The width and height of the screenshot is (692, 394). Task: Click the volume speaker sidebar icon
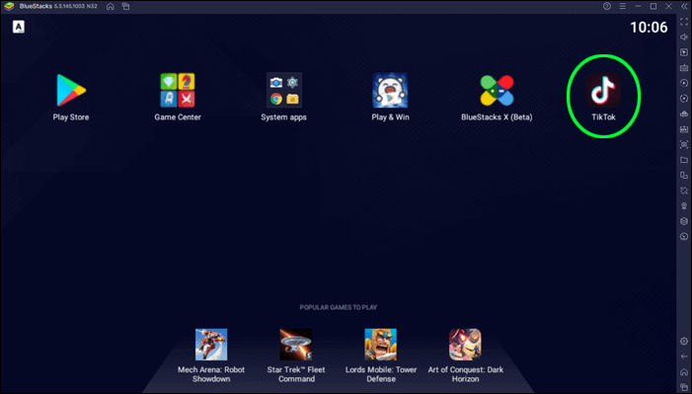pos(684,38)
